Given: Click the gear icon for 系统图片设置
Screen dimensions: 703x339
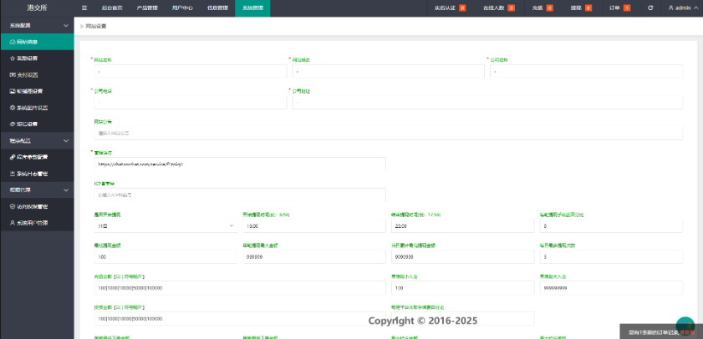Looking at the screenshot, I should [x=13, y=108].
